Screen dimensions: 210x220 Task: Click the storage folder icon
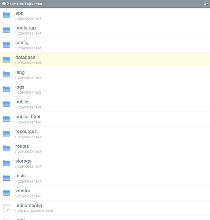click(x=6, y=163)
